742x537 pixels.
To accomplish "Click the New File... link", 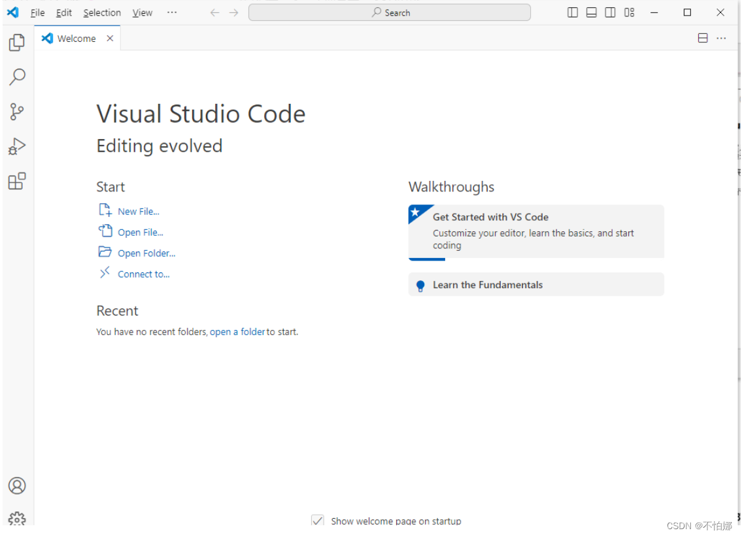I will 139,212.
